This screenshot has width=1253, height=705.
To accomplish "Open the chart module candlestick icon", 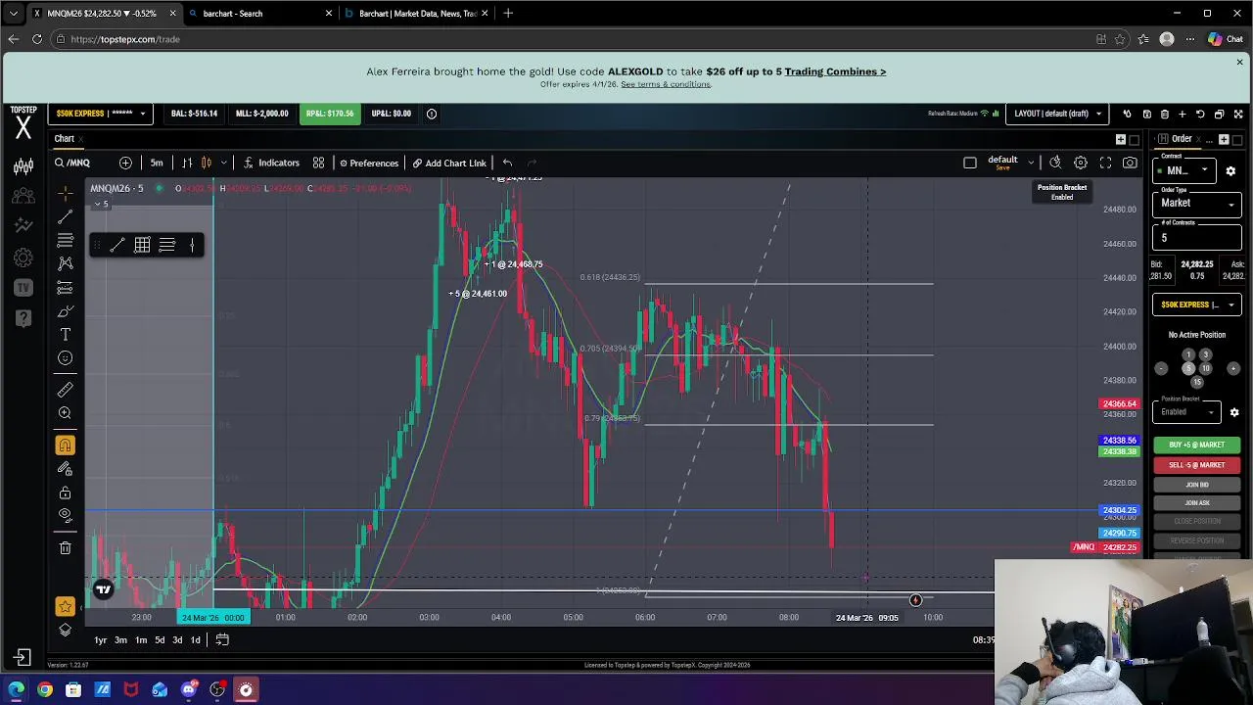I will pos(23,166).
